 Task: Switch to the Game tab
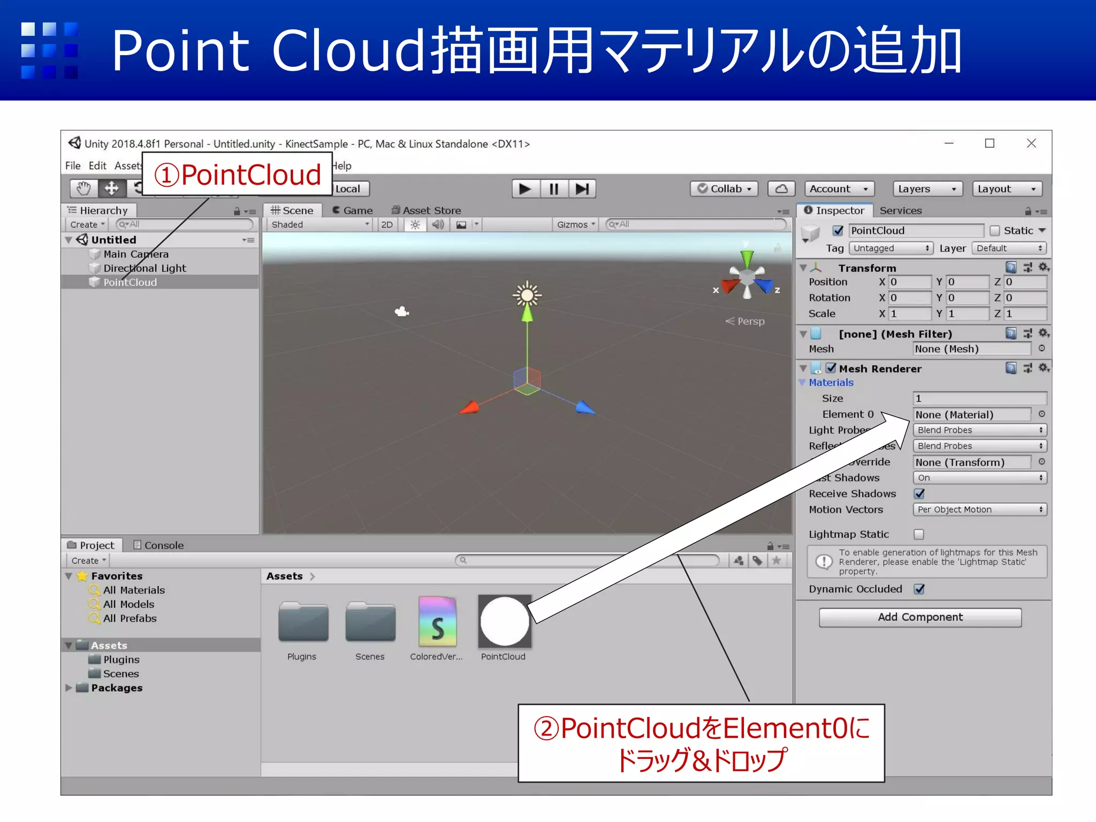tap(353, 211)
